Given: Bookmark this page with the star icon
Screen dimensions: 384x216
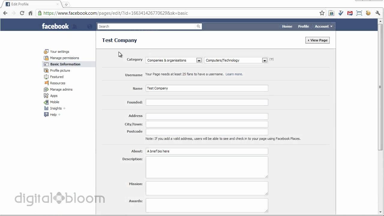Looking at the screenshot, I should pyautogui.click(x=322, y=13).
